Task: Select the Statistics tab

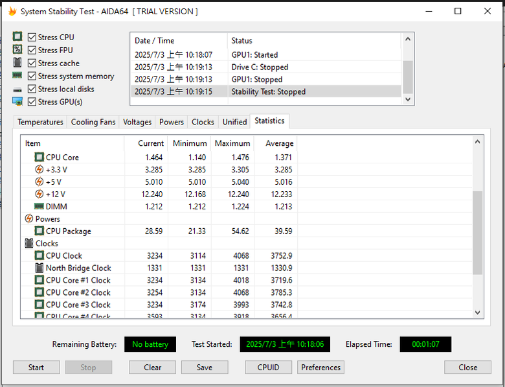Action: 269,121
